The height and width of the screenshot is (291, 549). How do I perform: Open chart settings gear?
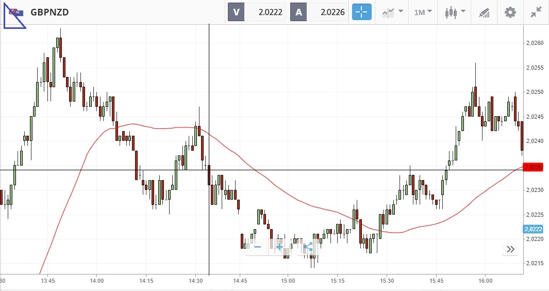click(510, 12)
